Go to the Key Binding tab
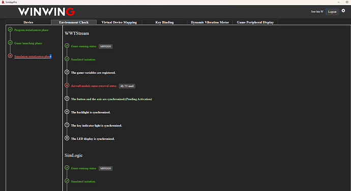 pyautogui.click(x=164, y=22)
